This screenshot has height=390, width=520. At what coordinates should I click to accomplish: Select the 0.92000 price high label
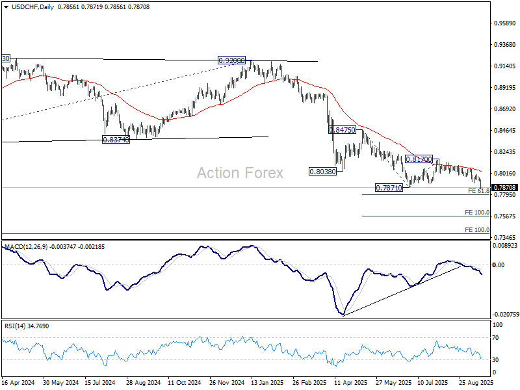(x=231, y=60)
